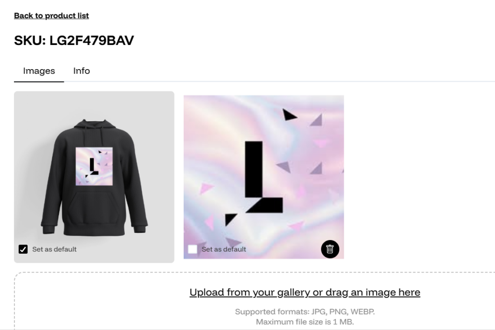Click the Set as default label on the artwork
This screenshot has width=495, height=330.
point(224,249)
